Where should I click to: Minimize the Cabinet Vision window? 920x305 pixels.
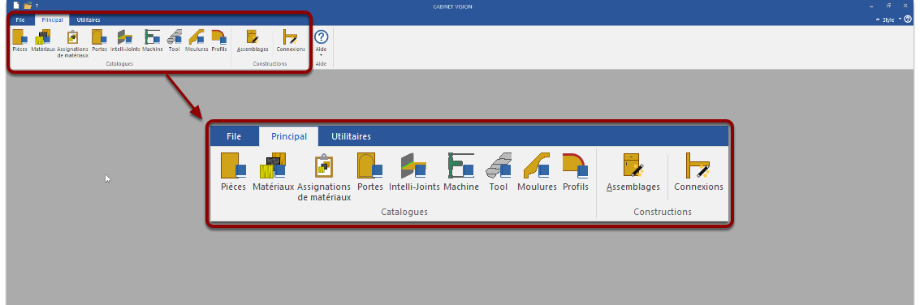pos(872,6)
